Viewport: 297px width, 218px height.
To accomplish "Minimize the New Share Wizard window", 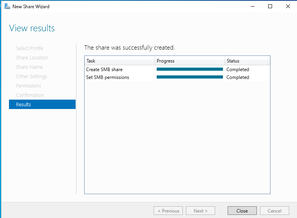I will [x=253, y=7].
